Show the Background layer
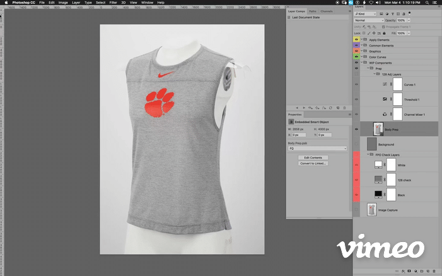The width and height of the screenshot is (442, 276). [356, 144]
